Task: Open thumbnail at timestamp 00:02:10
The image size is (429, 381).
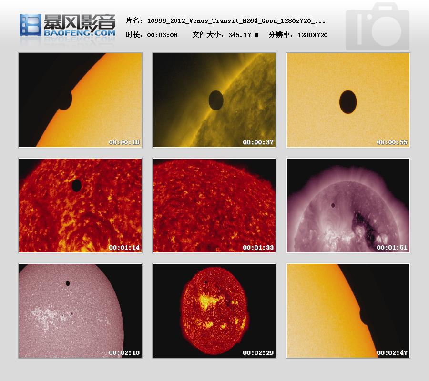Action: [x=80, y=311]
